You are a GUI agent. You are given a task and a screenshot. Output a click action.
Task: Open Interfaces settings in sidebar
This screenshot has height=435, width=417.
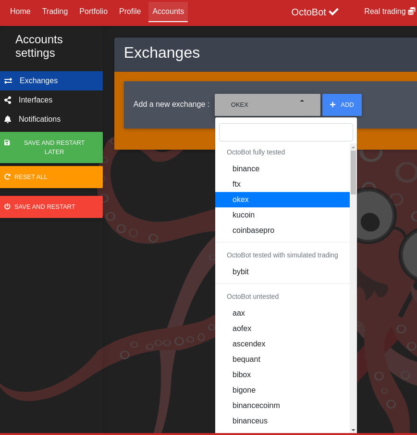click(51, 100)
